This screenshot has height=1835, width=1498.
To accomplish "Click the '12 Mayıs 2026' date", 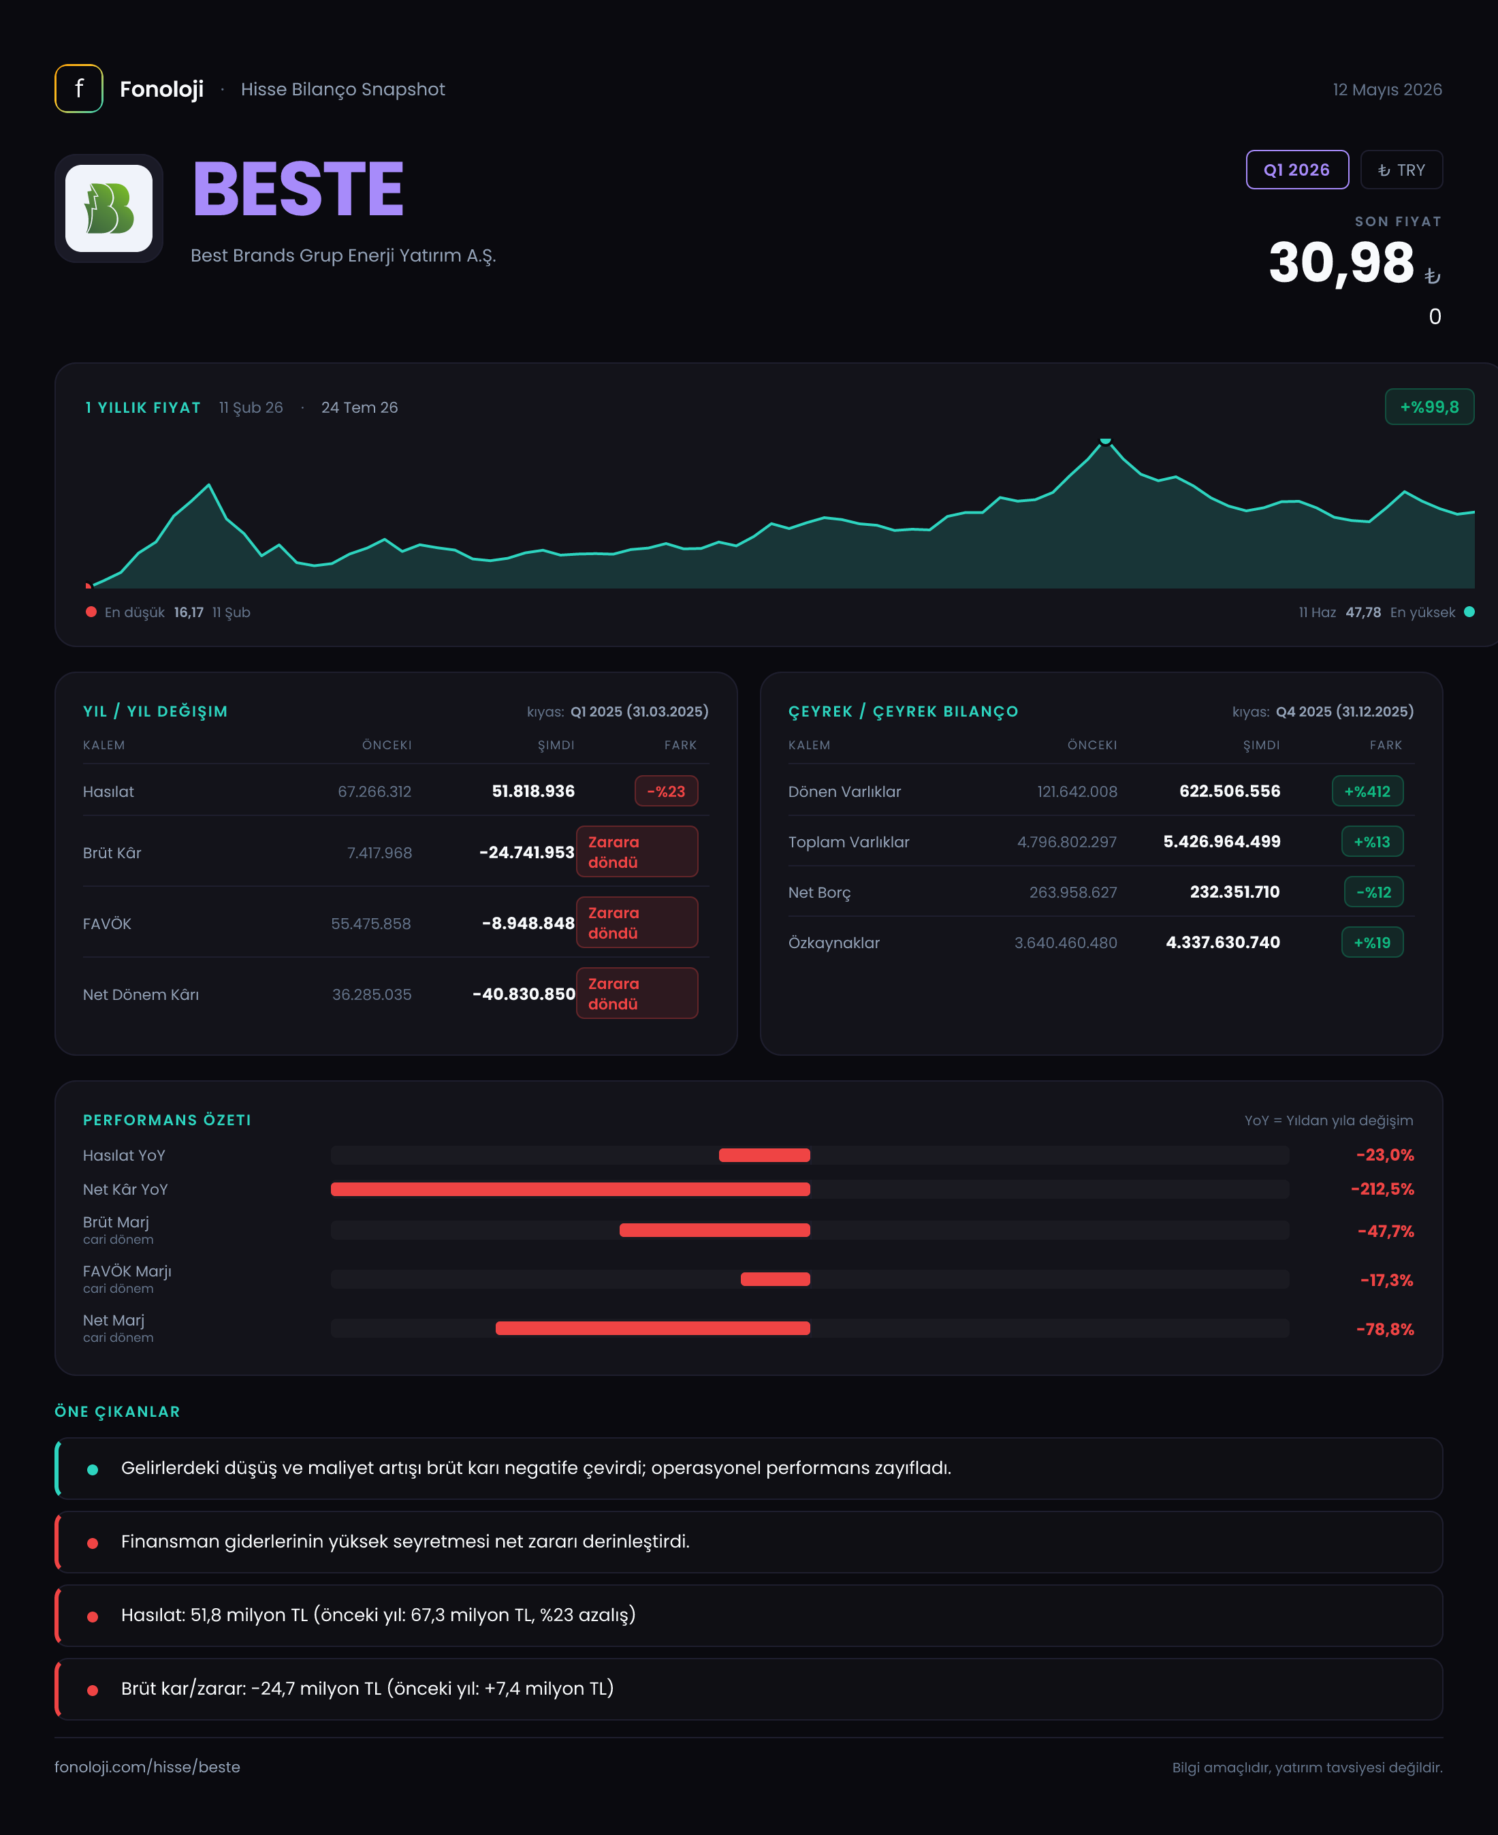I will pos(1387,90).
